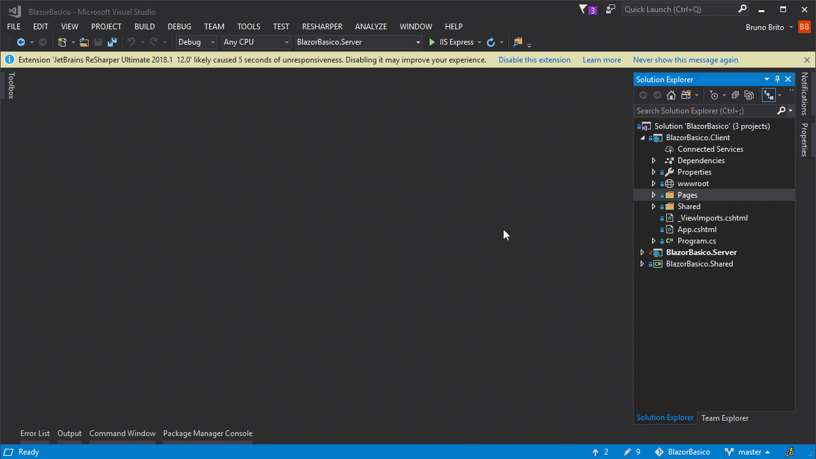Click the Disable this extension link
Viewport: 816px width, 459px height.
534,60
